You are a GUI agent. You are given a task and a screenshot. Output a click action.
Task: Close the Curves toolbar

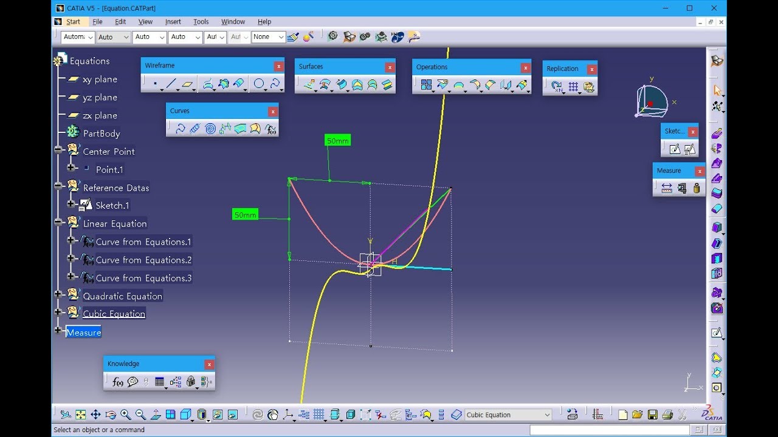click(273, 112)
